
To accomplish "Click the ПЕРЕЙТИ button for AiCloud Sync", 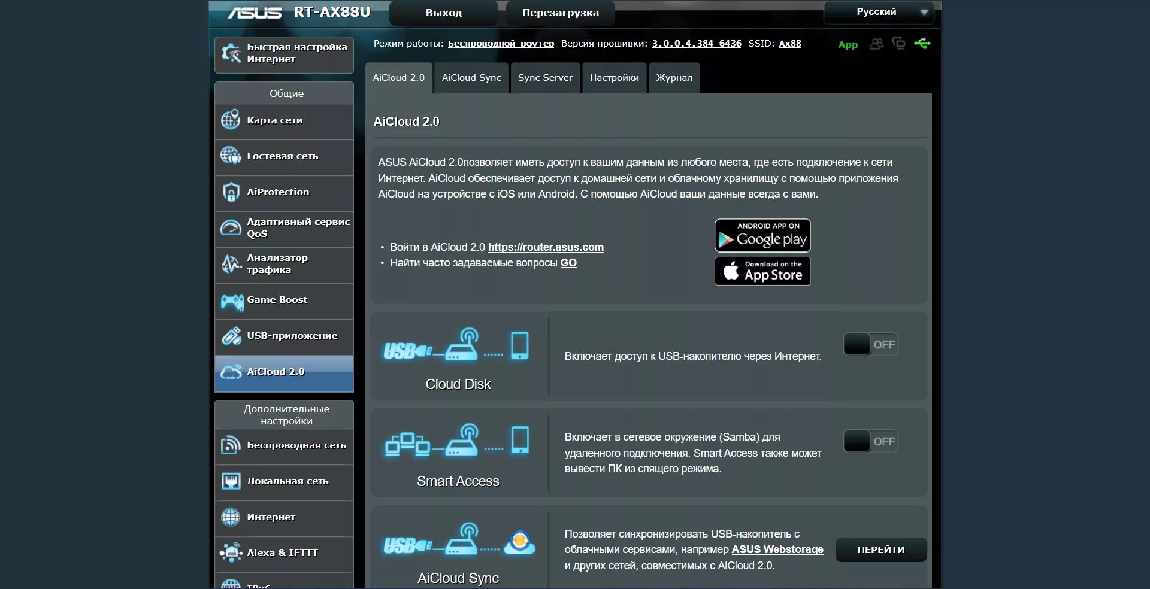I will [x=881, y=549].
